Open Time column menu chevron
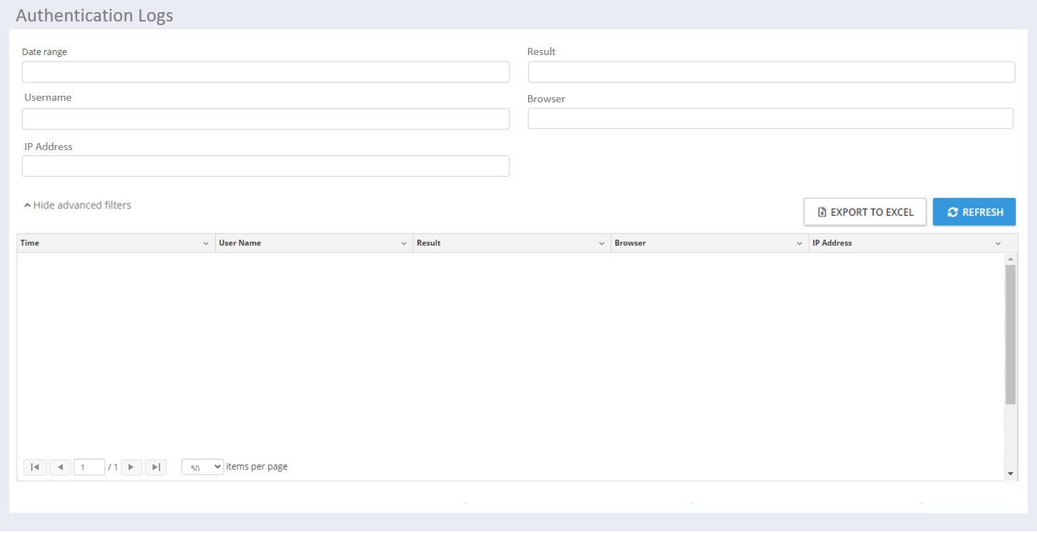This screenshot has height=534, width=1037. click(x=206, y=244)
